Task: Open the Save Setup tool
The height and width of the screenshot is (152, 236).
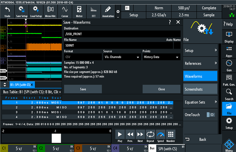Action: pyautogui.click(x=22, y=11)
